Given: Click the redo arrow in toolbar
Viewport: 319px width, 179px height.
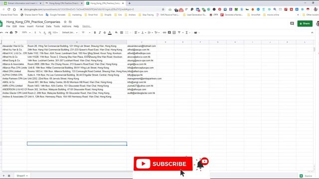Looking at the screenshot, I should pyautogui.click(x=6, y=33).
